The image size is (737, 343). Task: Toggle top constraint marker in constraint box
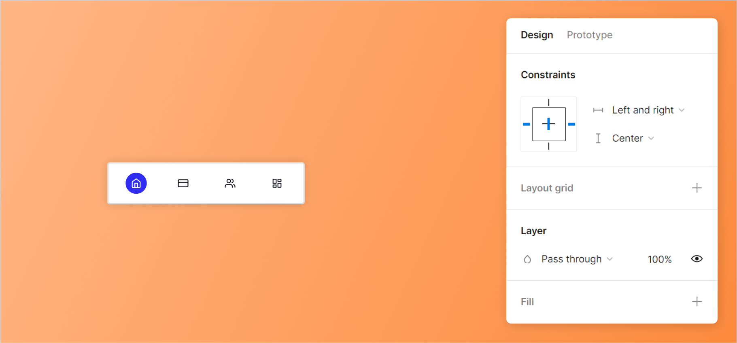pos(549,102)
